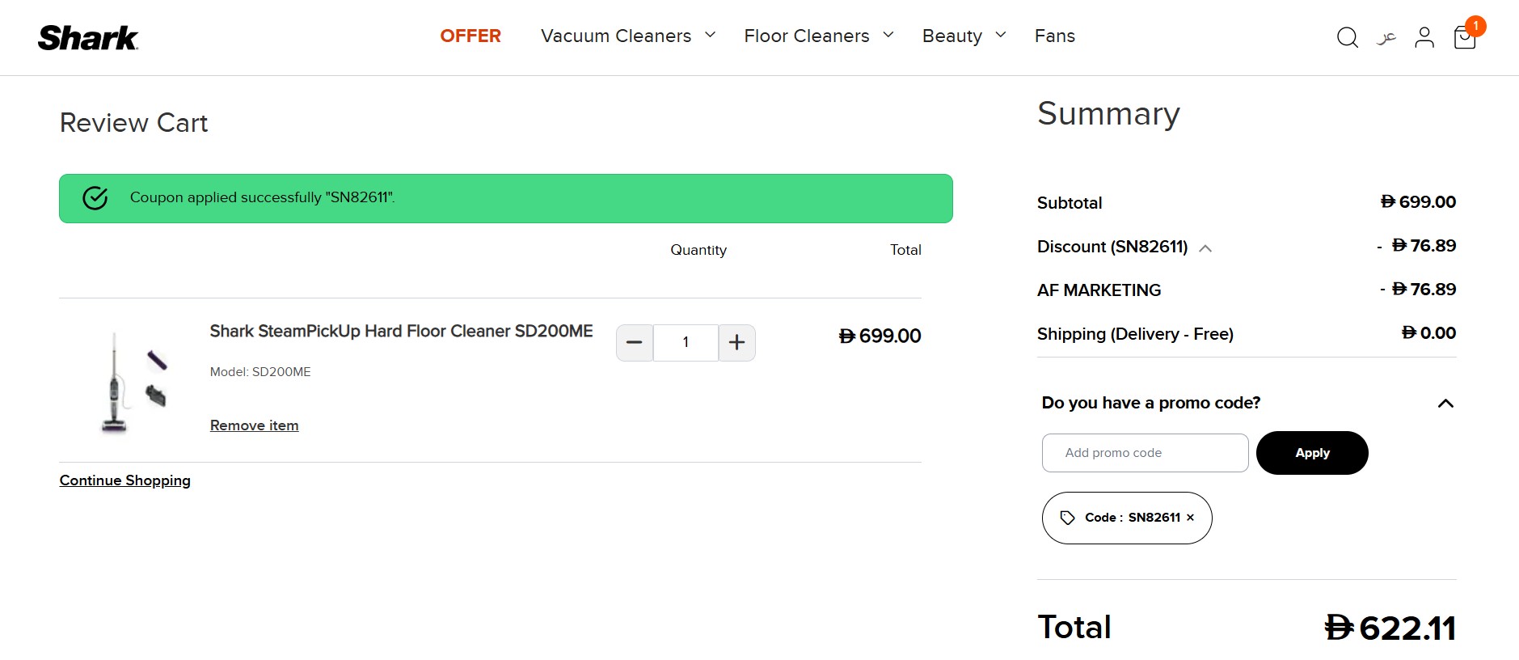Viewport: 1519px width, 660px height.
Task: Open the search icon in header
Action: click(x=1347, y=37)
